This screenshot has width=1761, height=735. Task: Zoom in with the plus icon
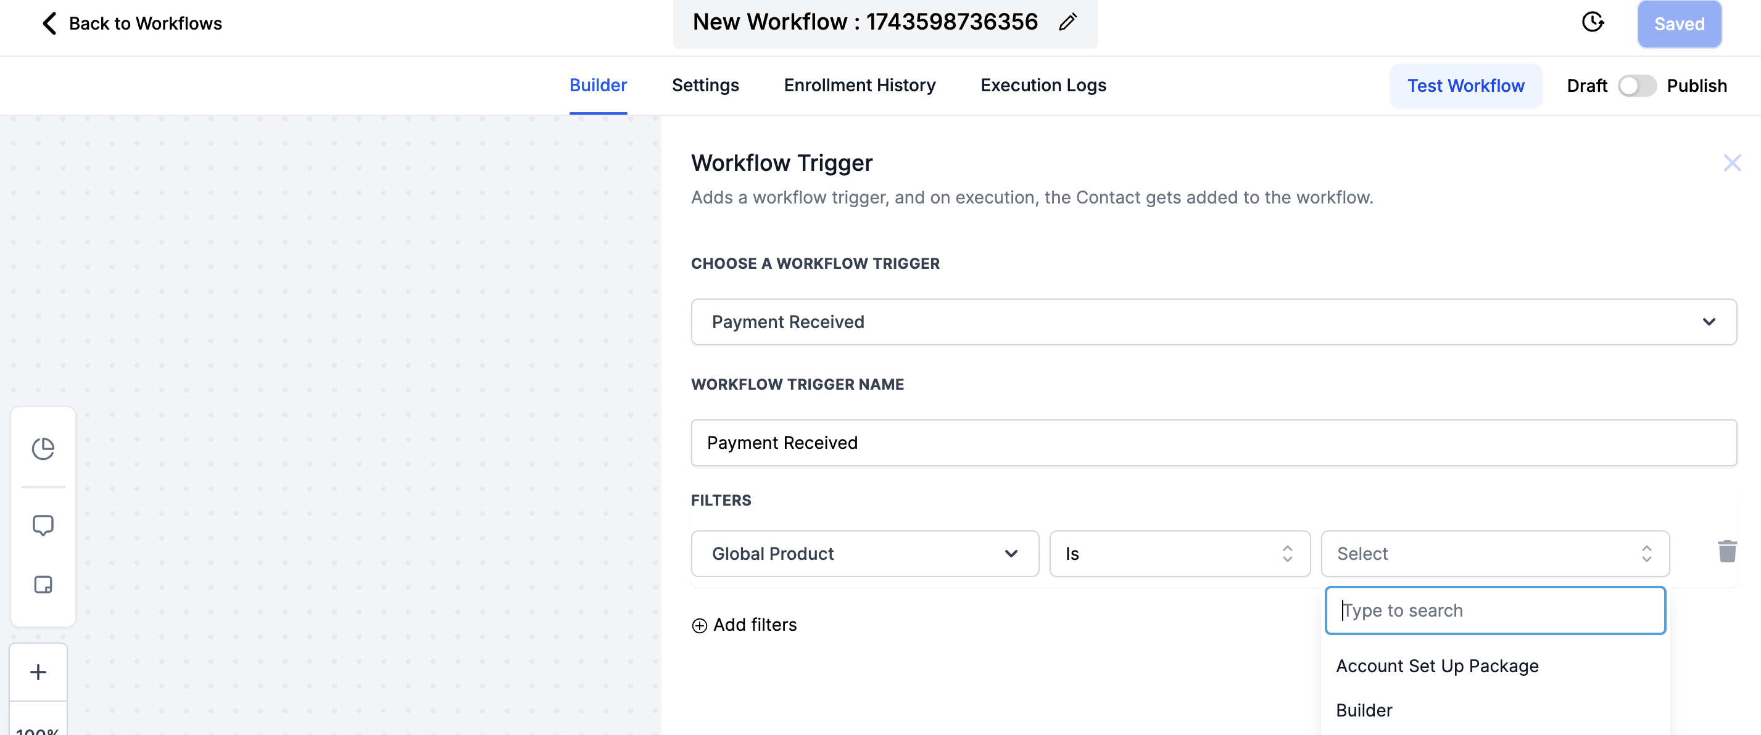(38, 672)
